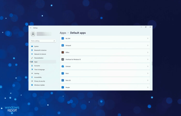181x116 pixels.
Task: Click the Time & language globe icon
Action: (x=32, y=70)
